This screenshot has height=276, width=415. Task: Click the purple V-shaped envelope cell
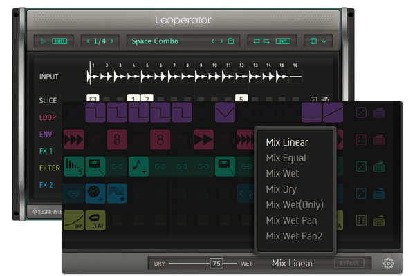pyautogui.click(x=225, y=112)
